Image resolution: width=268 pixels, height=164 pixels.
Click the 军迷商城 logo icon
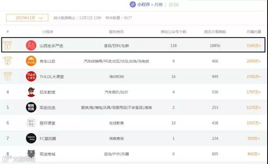pyautogui.click(x=31, y=154)
